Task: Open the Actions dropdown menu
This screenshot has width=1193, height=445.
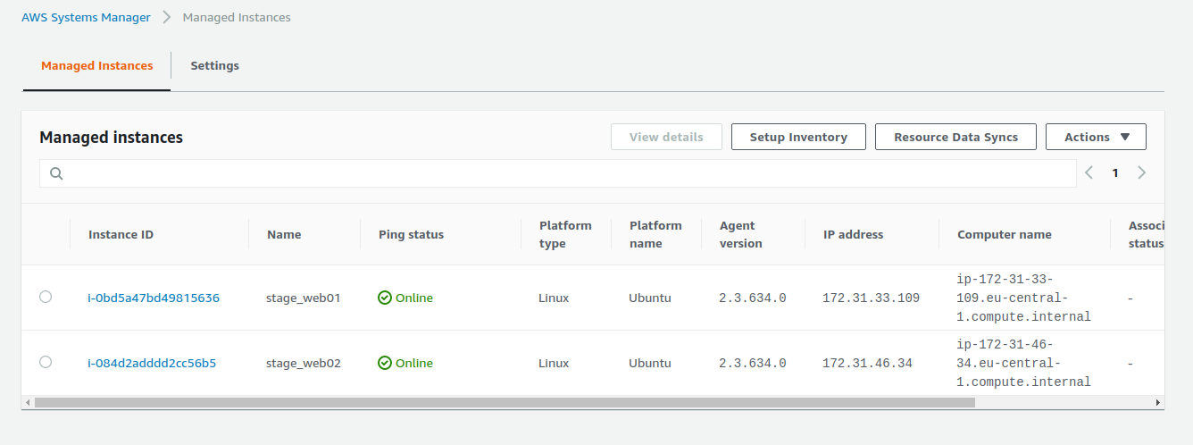Action: click(1096, 137)
